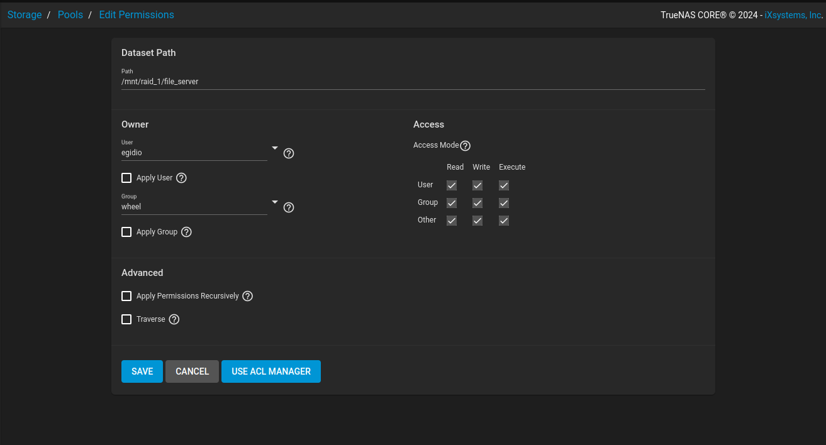
Task: Click the help icon beside Apply Group
Action: (x=186, y=232)
